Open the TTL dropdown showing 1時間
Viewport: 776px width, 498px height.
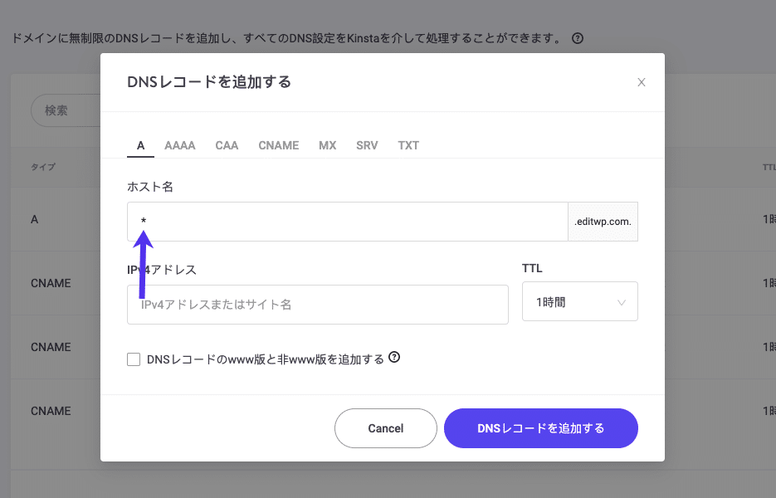tap(579, 300)
